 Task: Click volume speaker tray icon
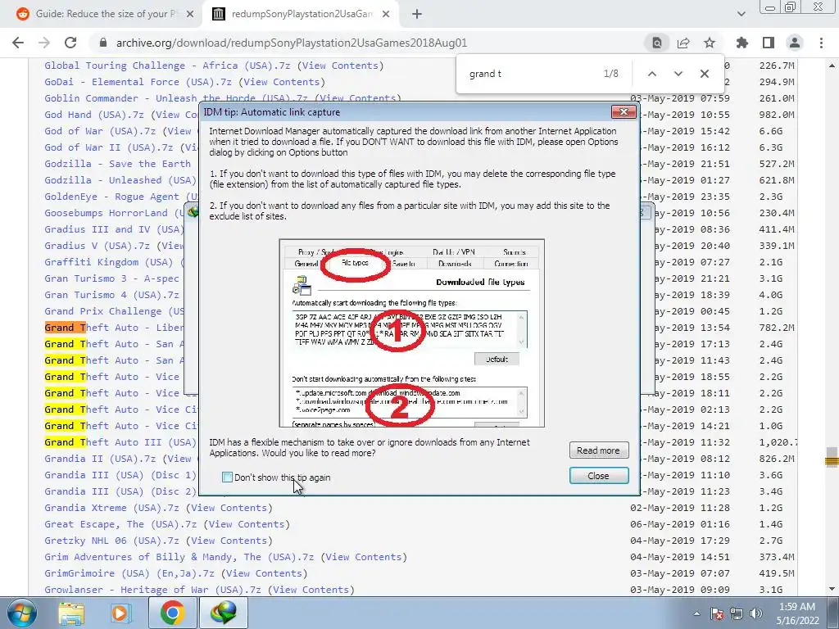coord(756,613)
